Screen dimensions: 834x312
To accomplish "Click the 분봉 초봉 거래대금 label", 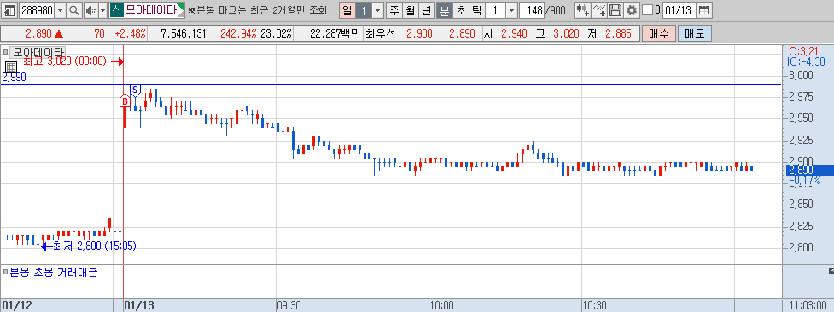I will click(x=53, y=273).
